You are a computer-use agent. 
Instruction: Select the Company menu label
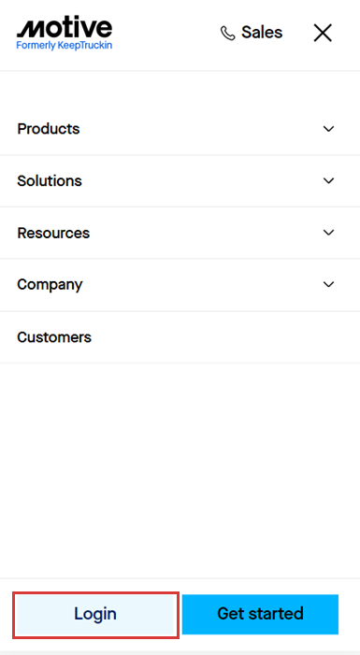[x=50, y=285]
